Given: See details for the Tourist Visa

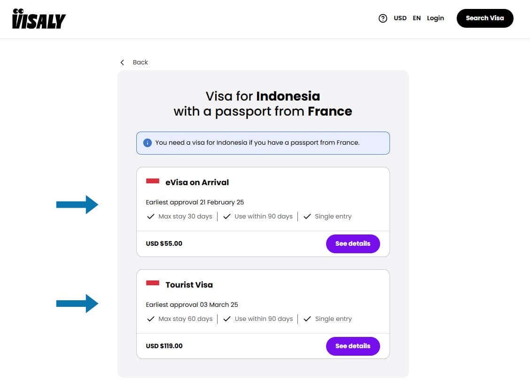Looking at the screenshot, I should (x=353, y=346).
